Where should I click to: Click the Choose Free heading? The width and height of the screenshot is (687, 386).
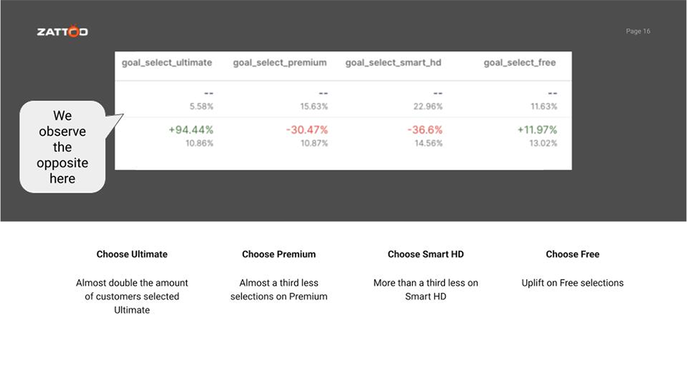(x=572, y=254)
